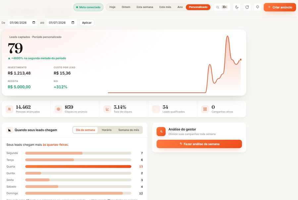Open notifications with the bell icon

(258, 7)
